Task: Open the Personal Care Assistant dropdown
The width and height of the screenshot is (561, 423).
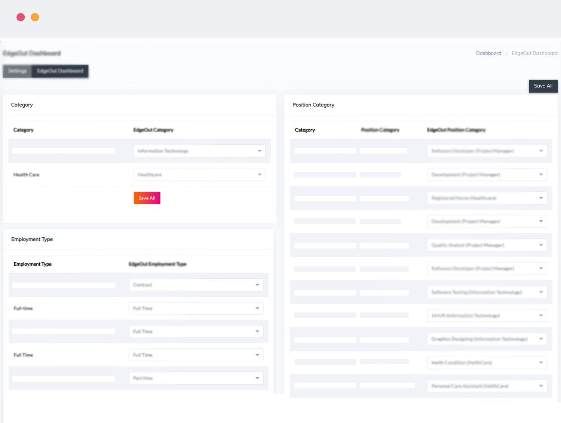Action: 487,386
